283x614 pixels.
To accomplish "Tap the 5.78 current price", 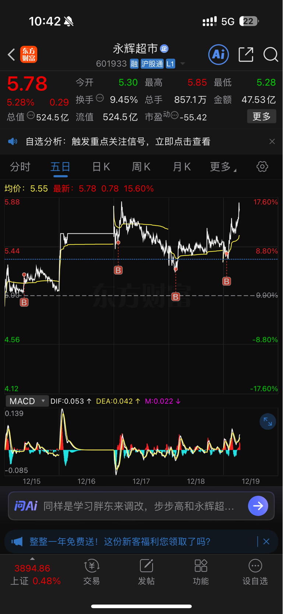I will tap(27, 84).
